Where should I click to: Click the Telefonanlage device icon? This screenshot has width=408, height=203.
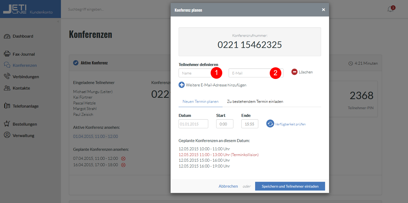point(7,106)
